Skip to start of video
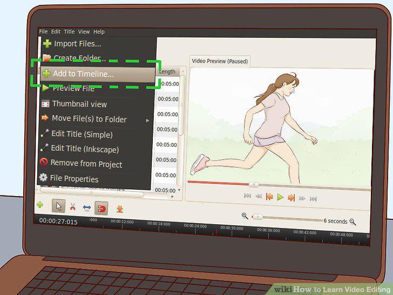Screen dimensions: 393x295 point(247,196)
